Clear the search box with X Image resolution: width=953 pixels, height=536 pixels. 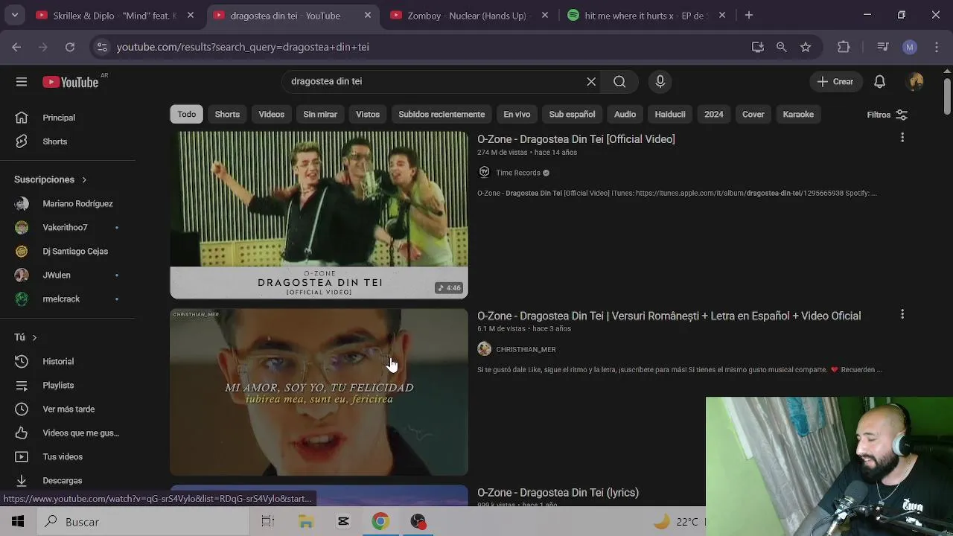591,81
